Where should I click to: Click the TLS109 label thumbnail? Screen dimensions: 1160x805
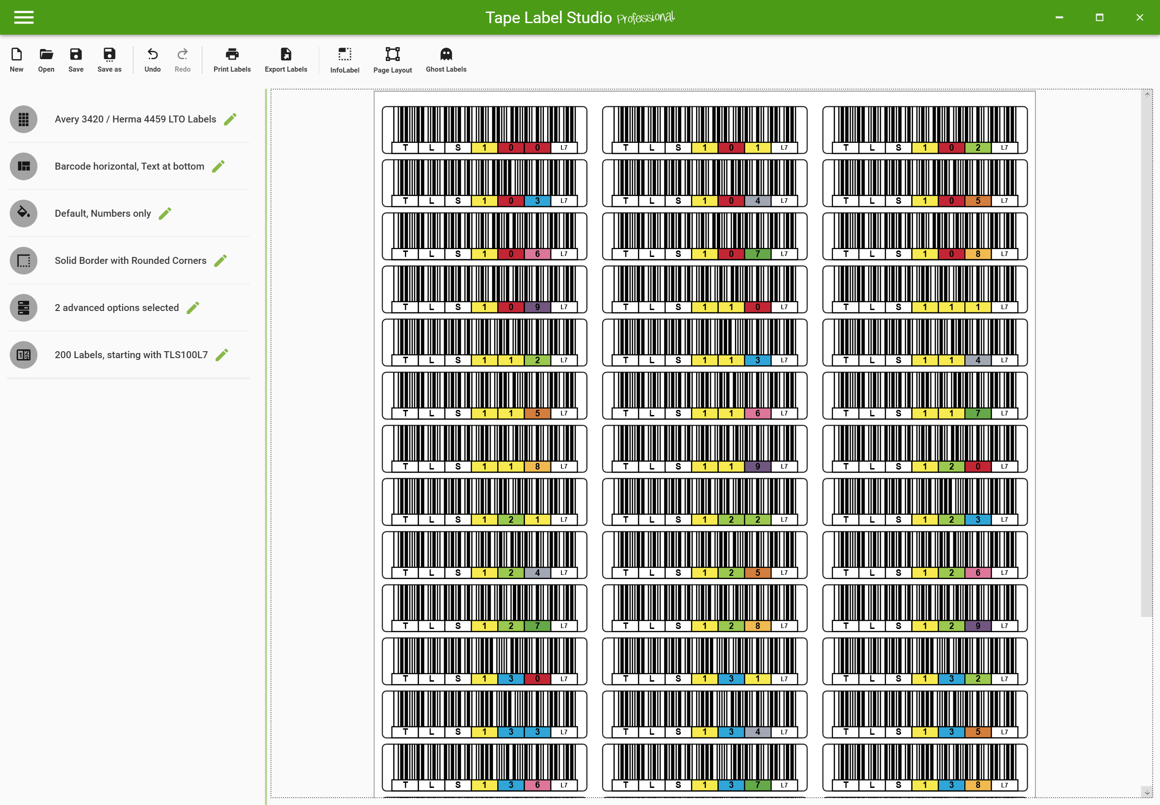pyautogui.click(x=485, y=289)
